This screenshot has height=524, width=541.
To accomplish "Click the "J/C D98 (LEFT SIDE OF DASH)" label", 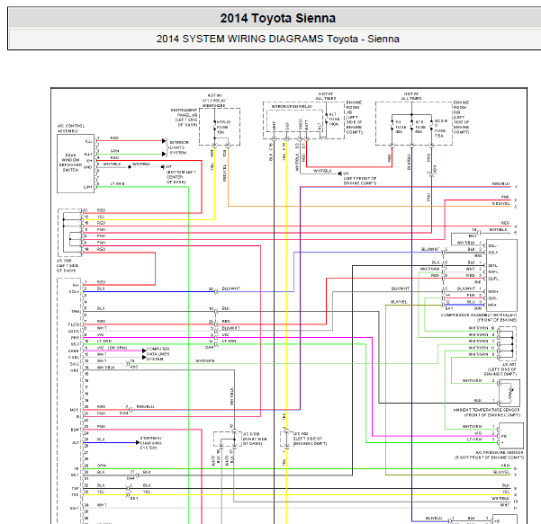I will tap(66, 266).
